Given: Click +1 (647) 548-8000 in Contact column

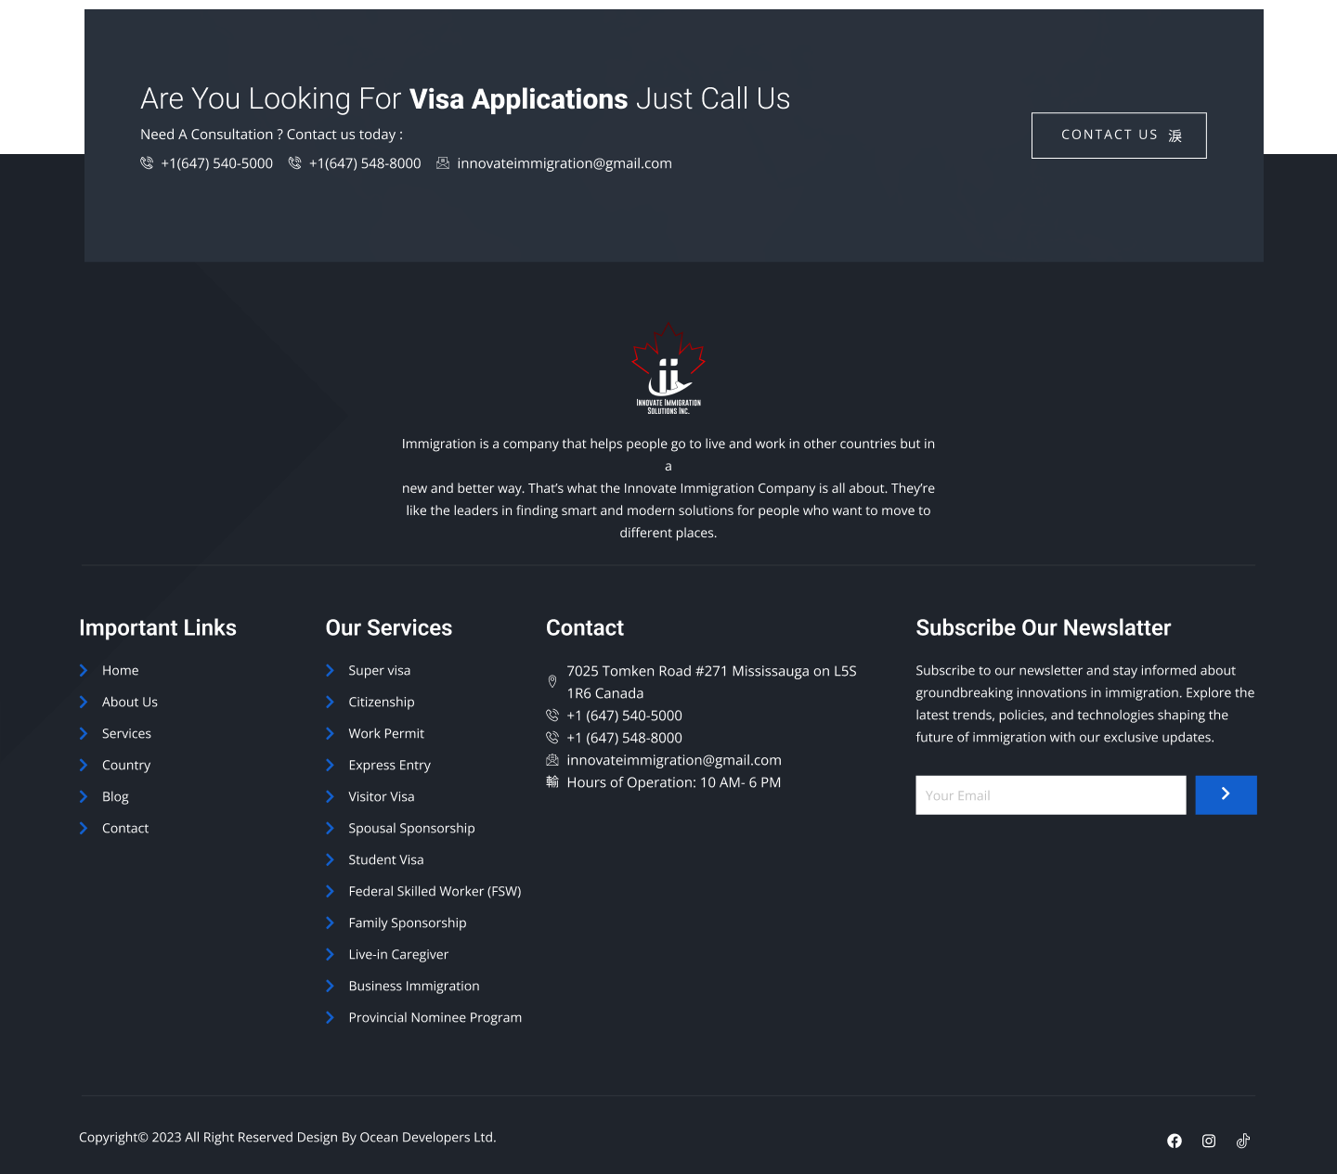Looking at the screenshot, I should pos(624,738).
